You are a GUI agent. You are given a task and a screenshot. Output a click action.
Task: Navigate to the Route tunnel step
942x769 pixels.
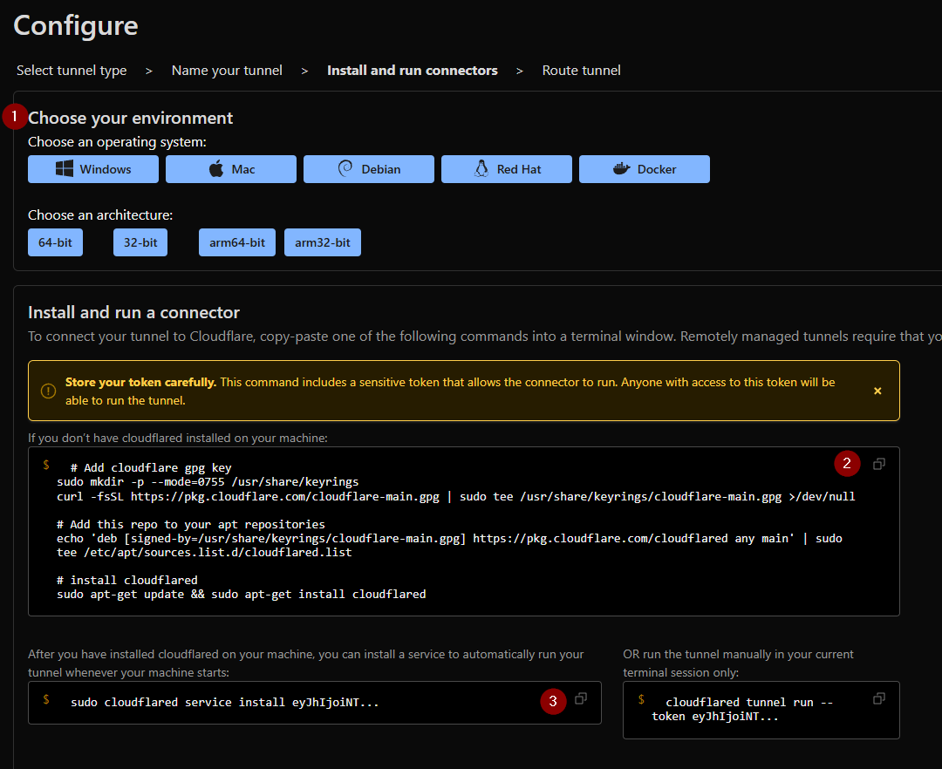click(581, 70)
